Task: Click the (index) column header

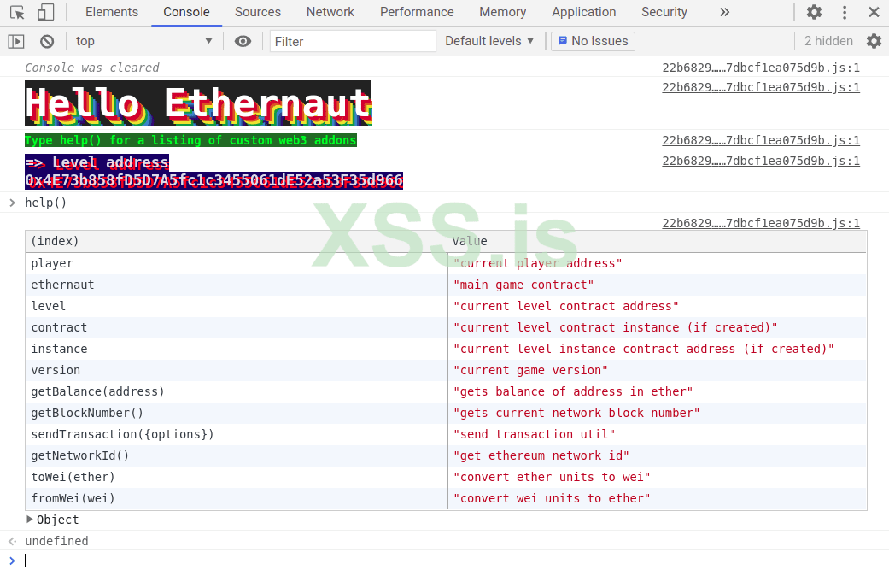Action: pos(236,241)
